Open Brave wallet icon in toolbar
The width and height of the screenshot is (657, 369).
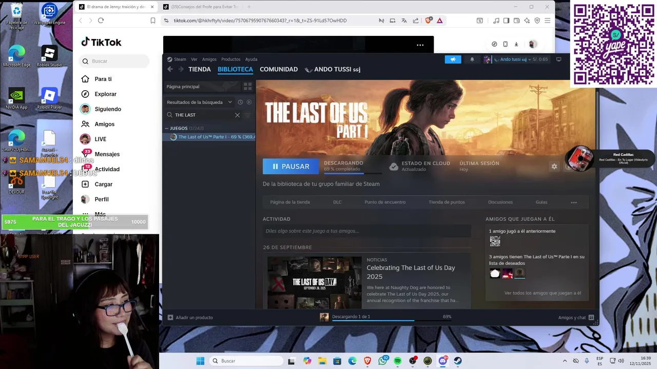click(x=516, y=20)
